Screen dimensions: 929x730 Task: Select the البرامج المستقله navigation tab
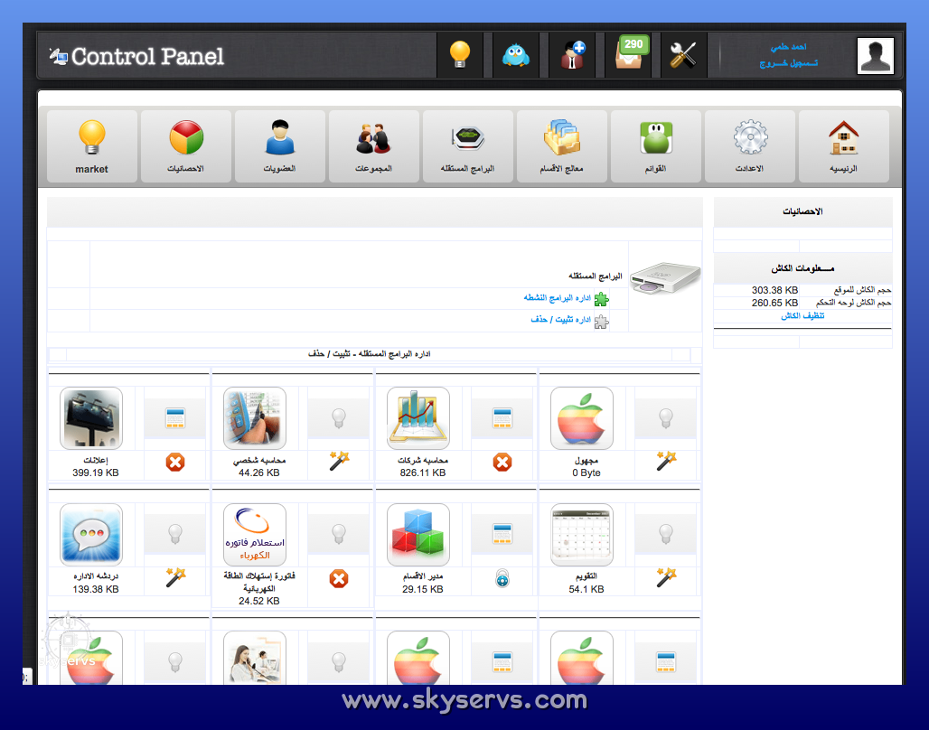point(467,146)
